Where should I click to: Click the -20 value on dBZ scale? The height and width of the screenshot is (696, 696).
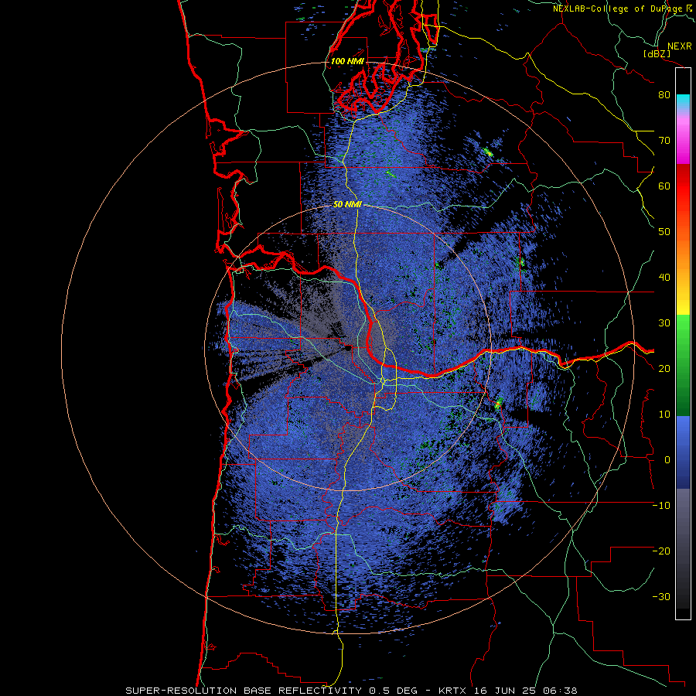click(x=661, y=551)
